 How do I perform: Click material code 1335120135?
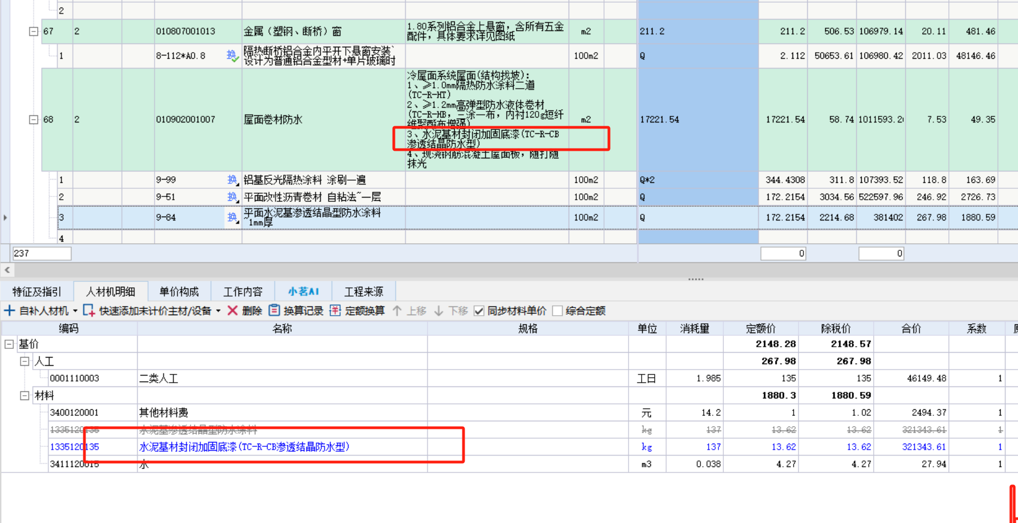coord(75,447)
